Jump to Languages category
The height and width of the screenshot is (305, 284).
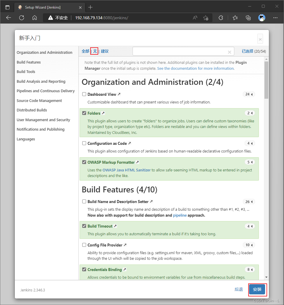point(26,139)
